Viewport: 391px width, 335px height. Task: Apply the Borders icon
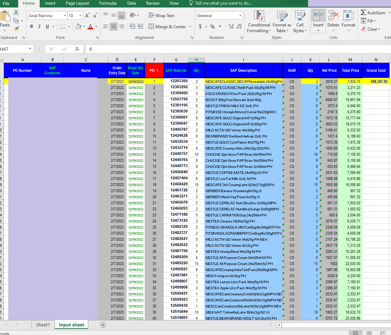pyautogui.click(x=63, y=26)
